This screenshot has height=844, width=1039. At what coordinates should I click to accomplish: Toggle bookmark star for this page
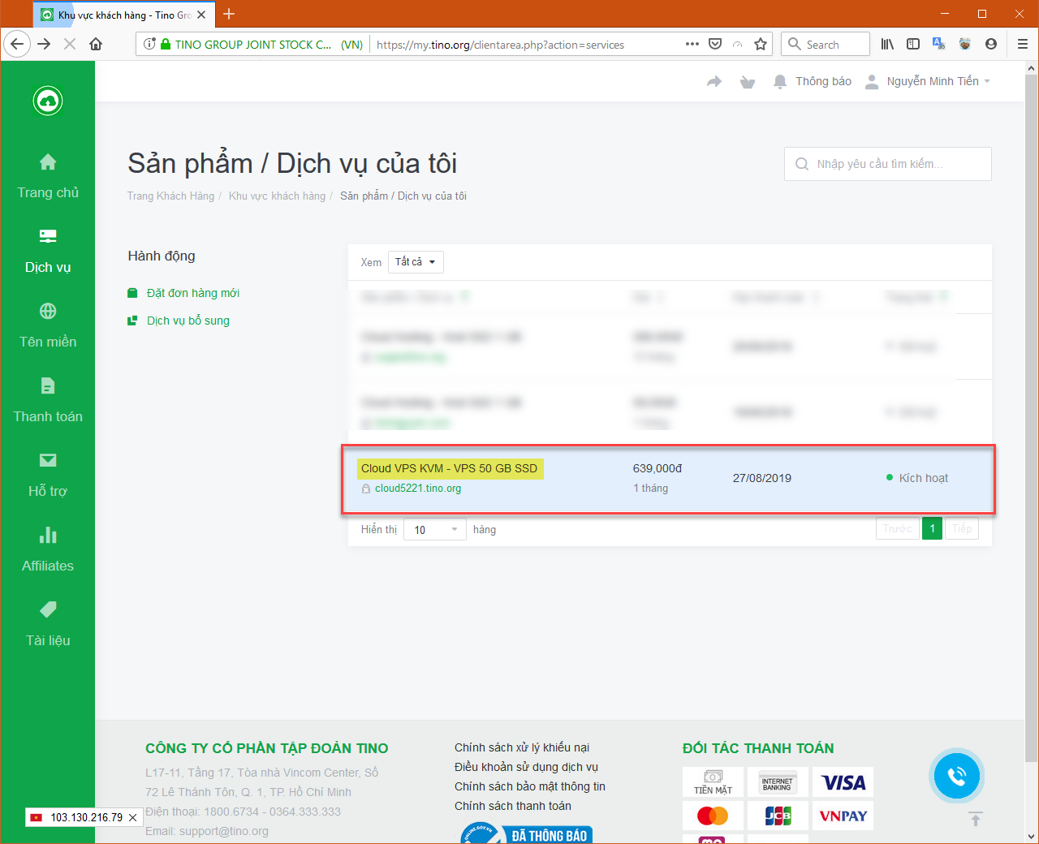click(x=760, y=44)
